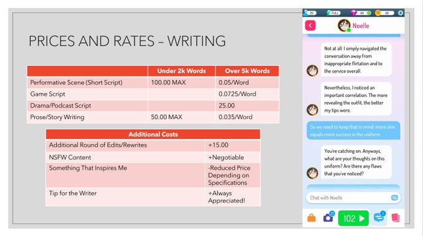This screenshot has height=236, width=423.
Task: Tap Noelle's avatar beside 'Nevertheless' message
Action: tap(312, 110)
